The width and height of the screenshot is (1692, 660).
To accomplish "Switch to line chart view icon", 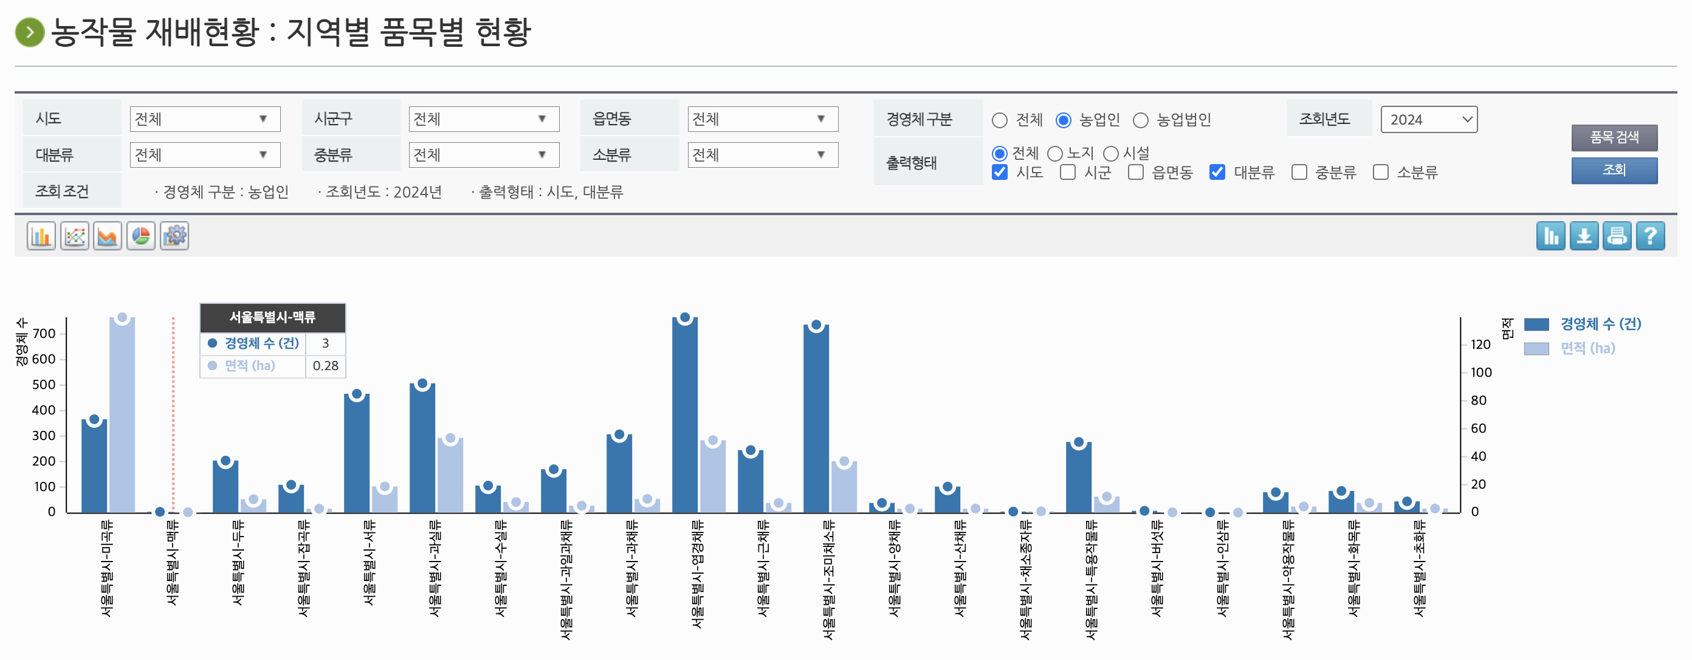I will 74,236.
